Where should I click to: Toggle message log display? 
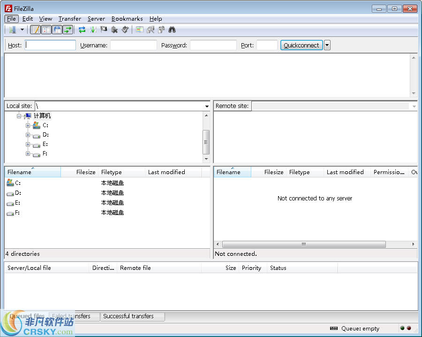pos(35,30)
